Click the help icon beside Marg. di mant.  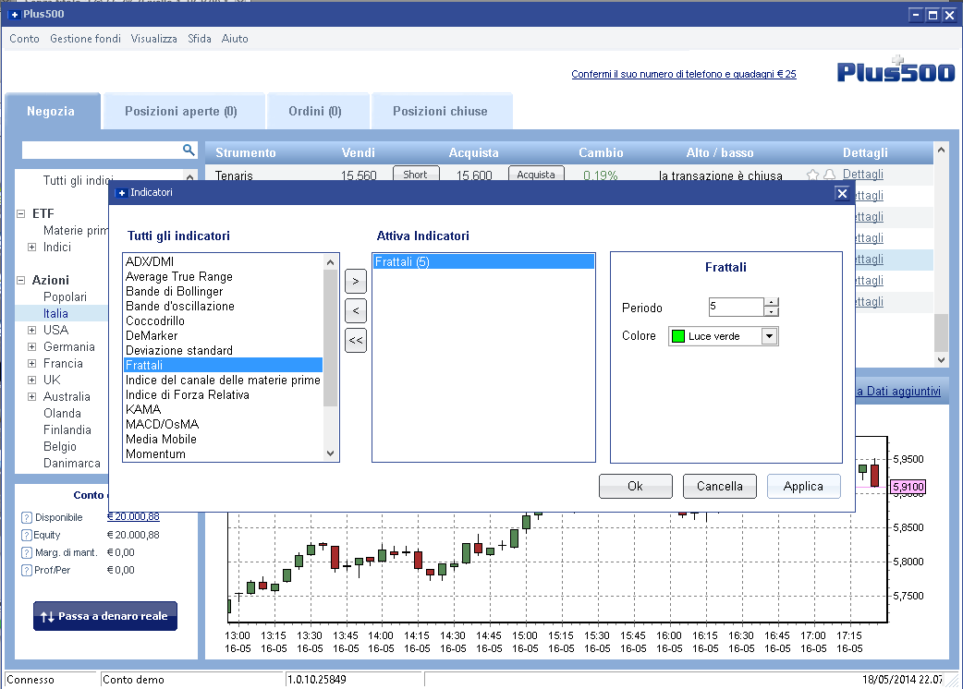27,553
